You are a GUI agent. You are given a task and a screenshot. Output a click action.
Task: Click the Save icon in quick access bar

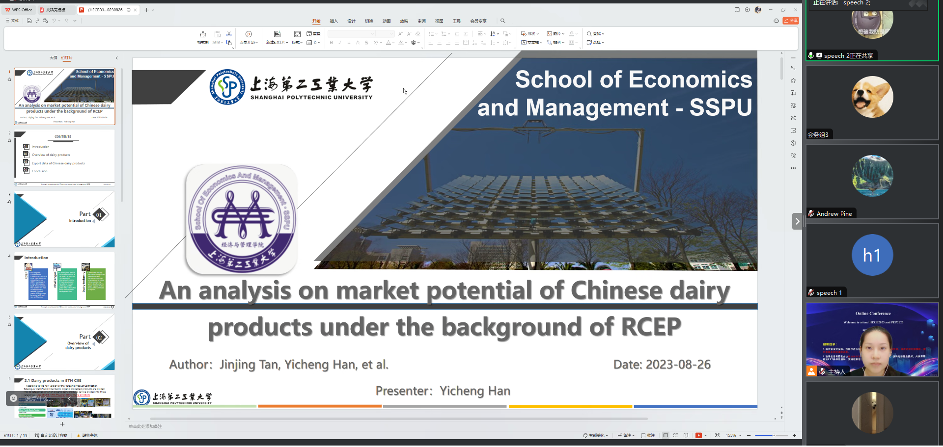tap(29, 21)
